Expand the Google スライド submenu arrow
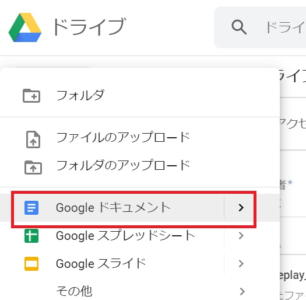 (x=241, y=264)
